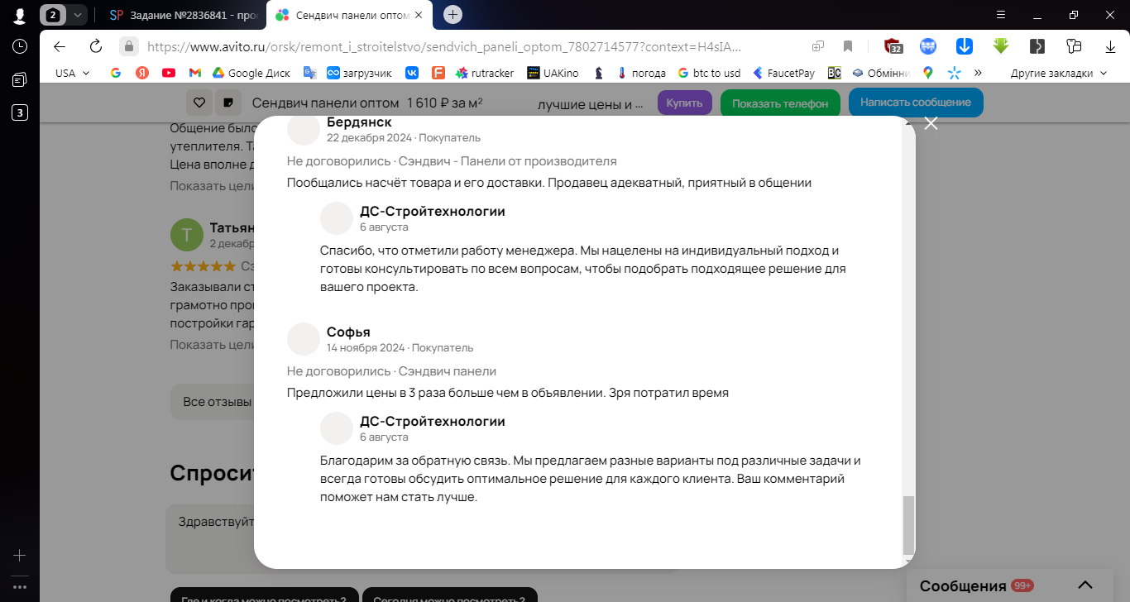Open the FaucetPay bookmark
This screenshot has height=602, width=1130.
[x=784, y=73]
